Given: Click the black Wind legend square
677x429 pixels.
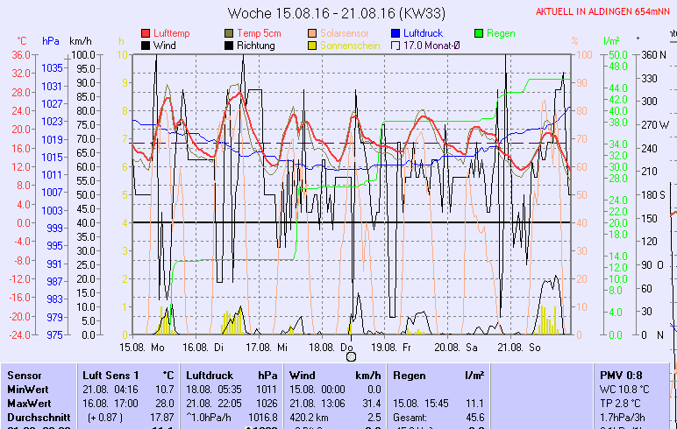Looking at the screenshot, I should (x=146, y=45).
